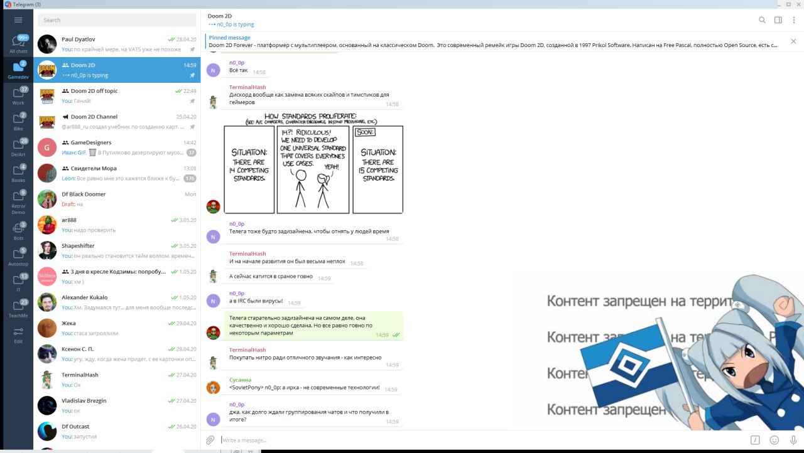Open TerminalHash chat in list
Image resolution: width=804 pixels, height=453 pixels.
(x=117, y=380)
